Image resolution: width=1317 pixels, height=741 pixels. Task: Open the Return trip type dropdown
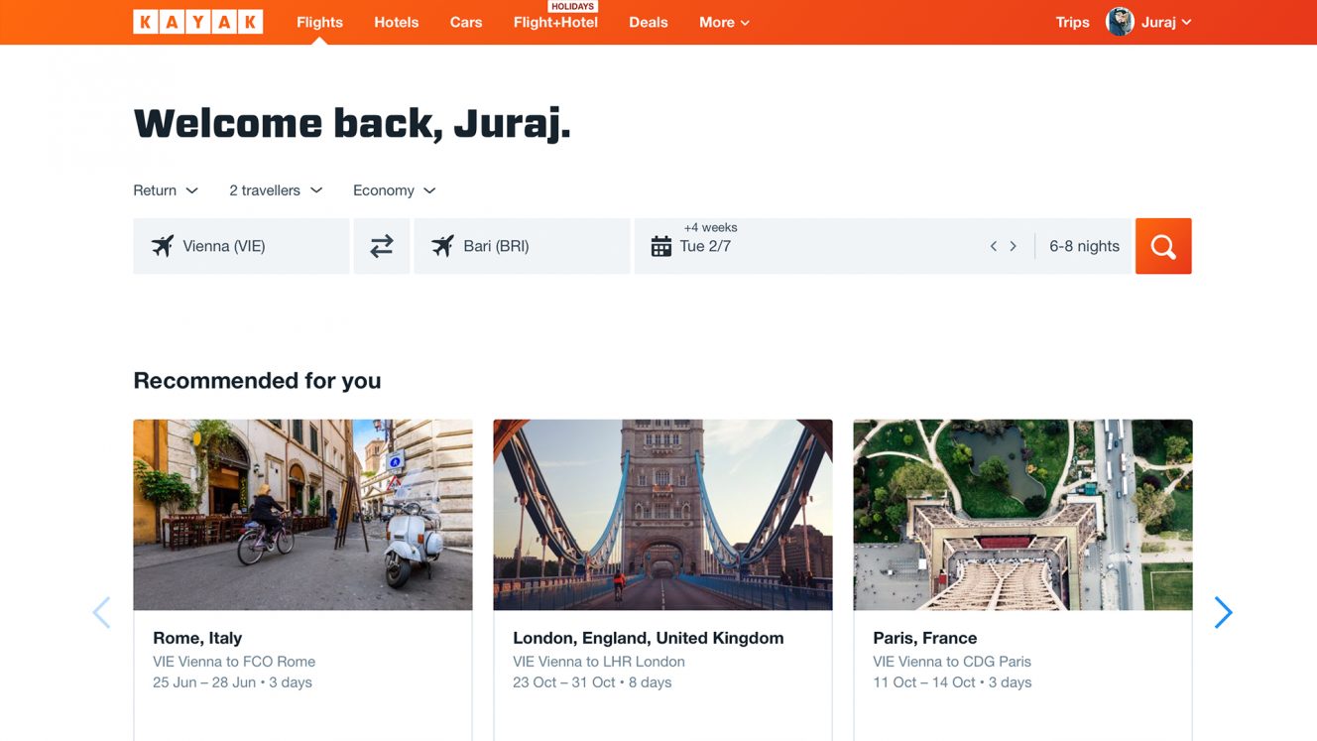click(x=166, y=190)
